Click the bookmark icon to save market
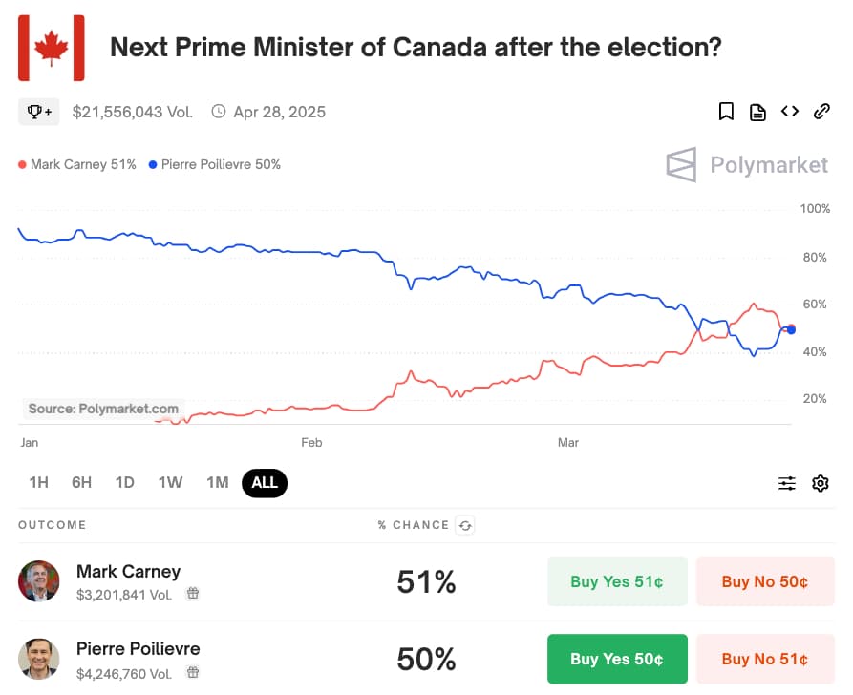 726,112
